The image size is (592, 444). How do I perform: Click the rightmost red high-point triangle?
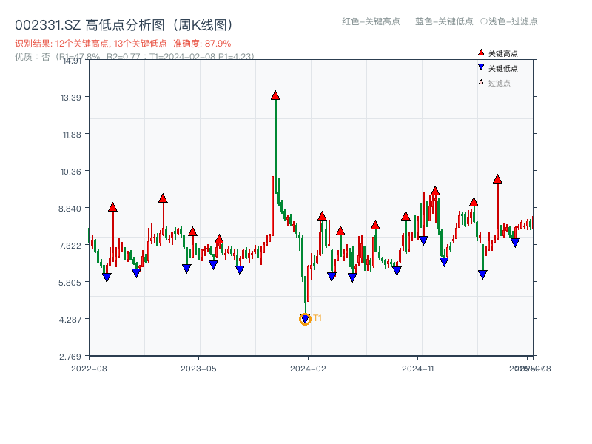tap(497, 179)
